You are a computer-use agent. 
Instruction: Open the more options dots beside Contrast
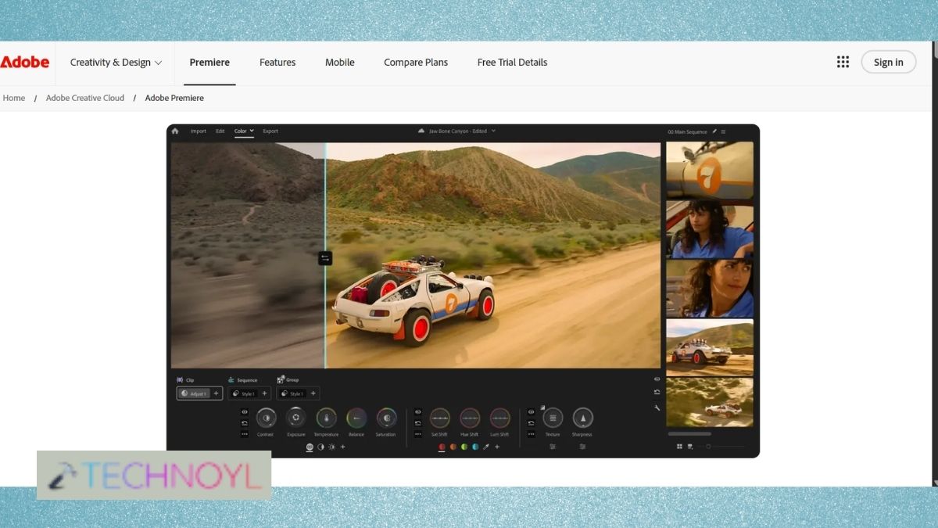pos(245,433)
